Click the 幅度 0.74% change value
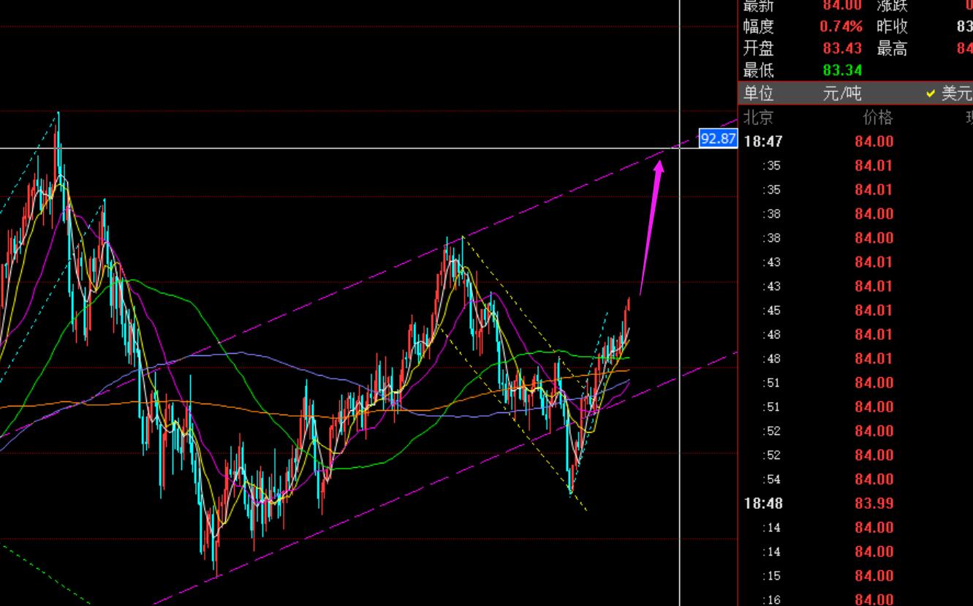Screen dimensions: 973x606 click(x=841, y=27)
